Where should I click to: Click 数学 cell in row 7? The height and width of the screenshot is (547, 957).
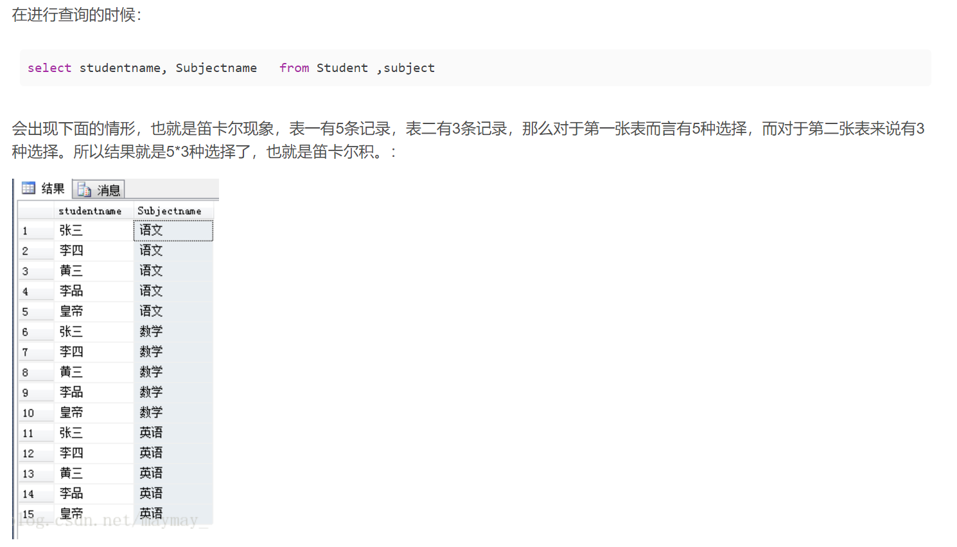[x=173, y=352]
